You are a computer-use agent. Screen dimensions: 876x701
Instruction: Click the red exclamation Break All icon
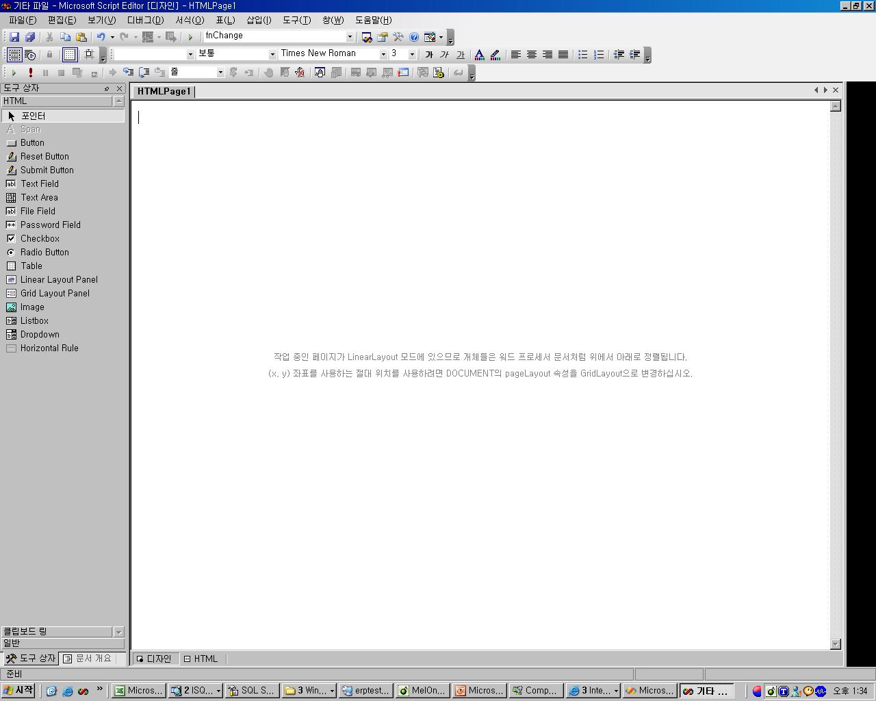click(30, 73)
